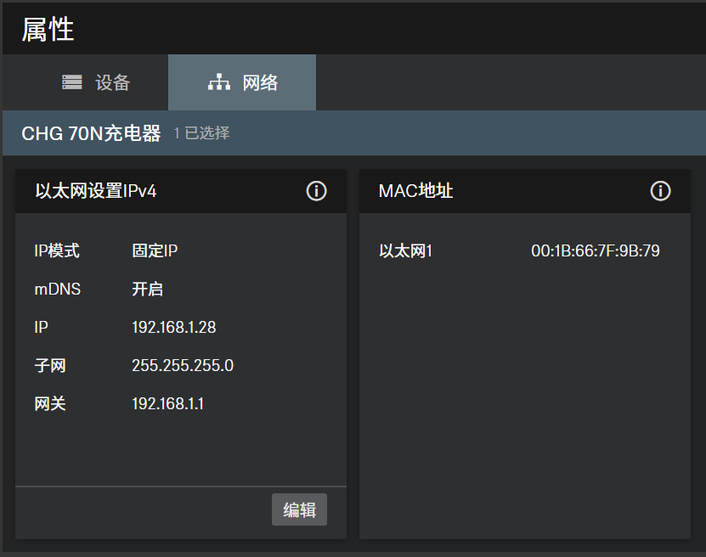Switch to the 设备 tab
Image resolution: width=706 pixels, height=557 pixels.
click(x=112, y=82)
